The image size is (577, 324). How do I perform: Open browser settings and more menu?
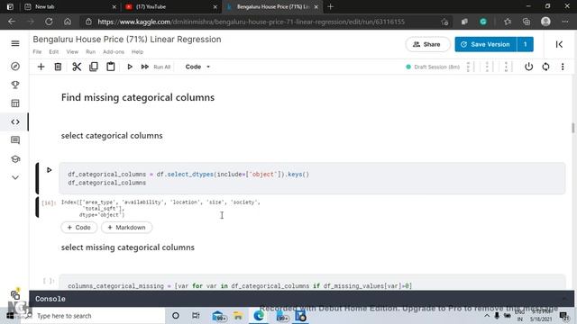565,22
